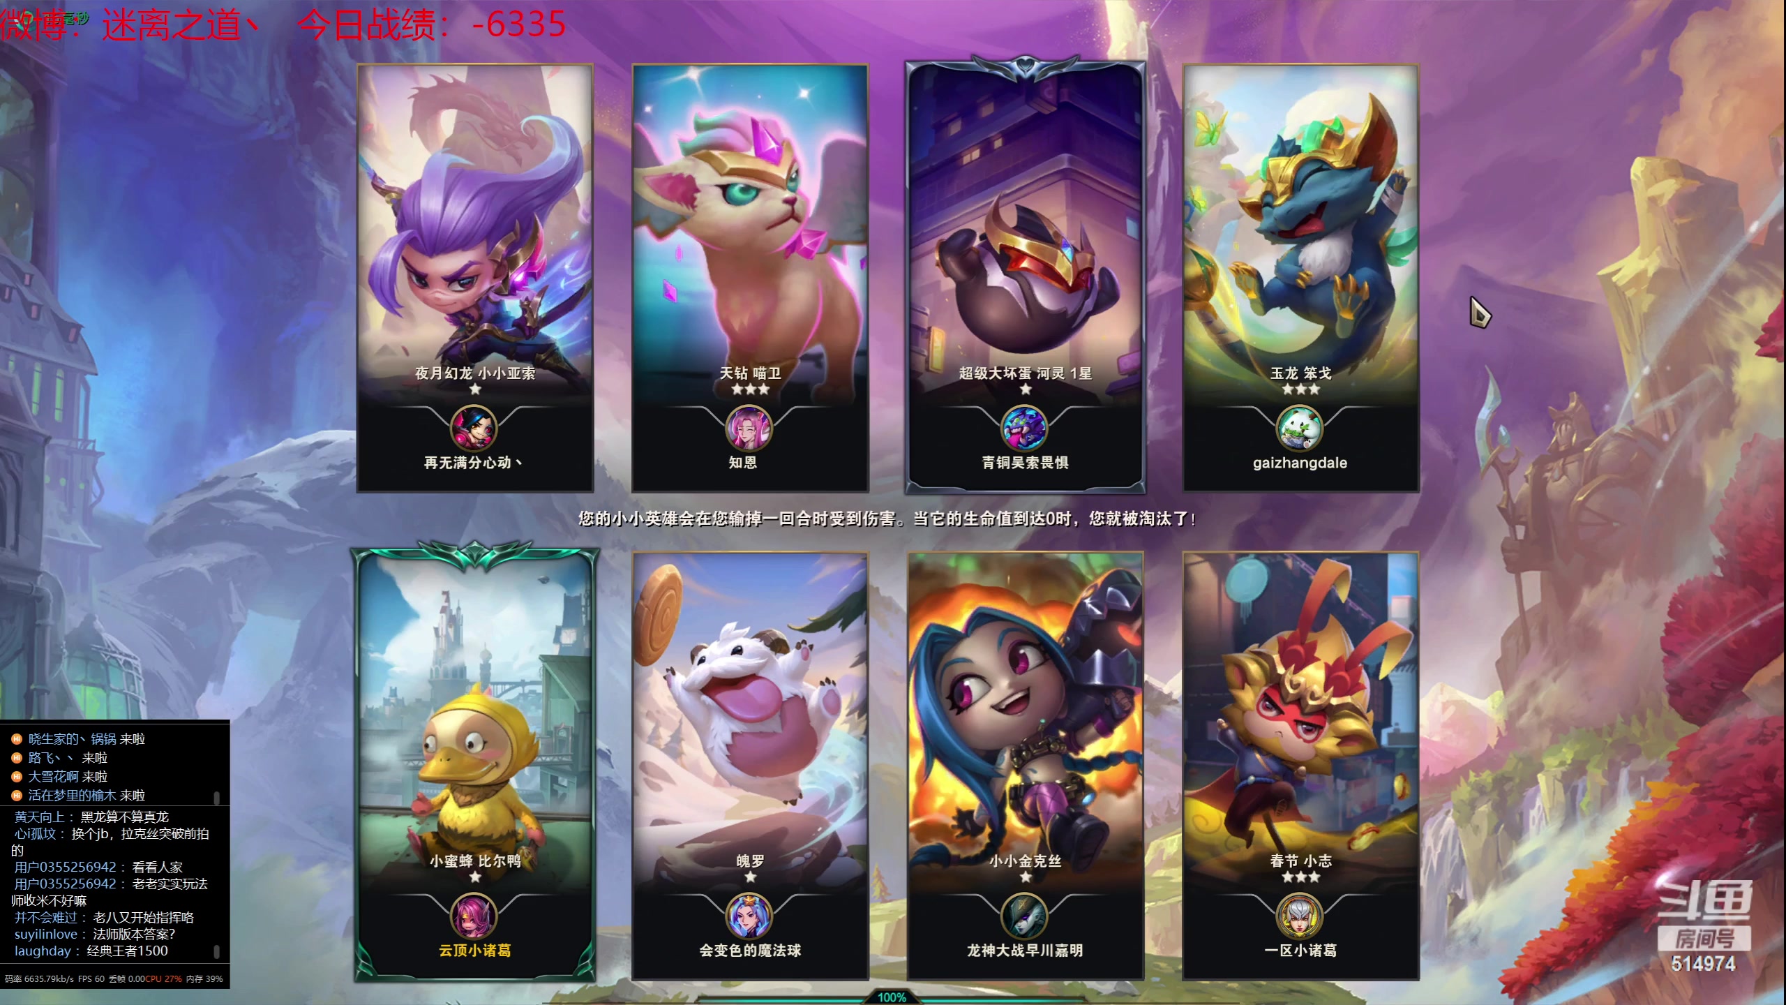
Task: Select the 玉龙 笨戈 dragon card
Action: click(x=1301, y=278)
